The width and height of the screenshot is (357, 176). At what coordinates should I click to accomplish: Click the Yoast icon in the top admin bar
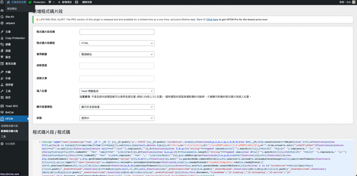click(x=77, y=2)
